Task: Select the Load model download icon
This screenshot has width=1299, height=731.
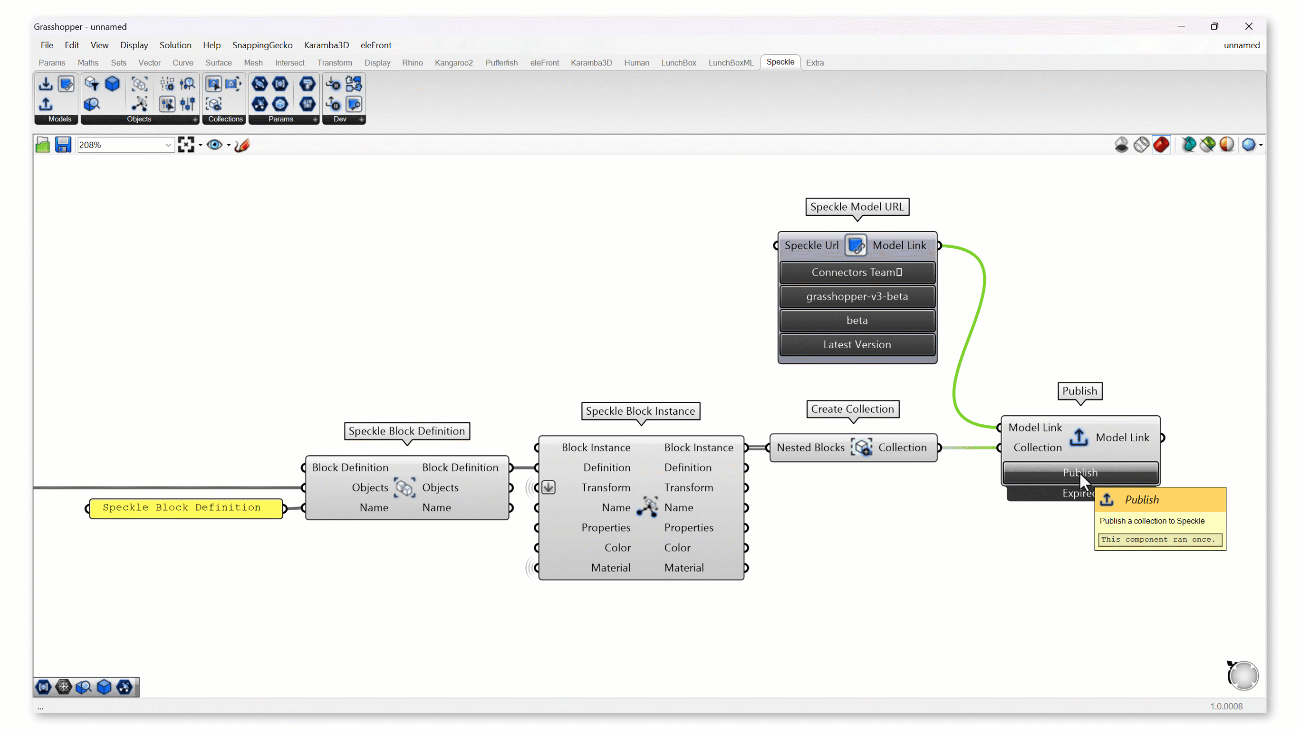Action: [x=46, y=84]
